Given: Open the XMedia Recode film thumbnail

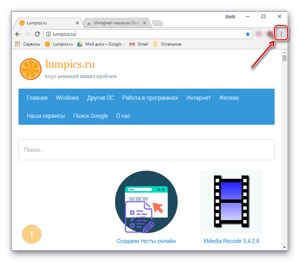Looking at the screenshot, I should point(231,202).
